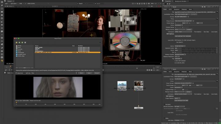The image size is (221, 124).
Task: Open the Merge nodes menu icon
Action: coord(2,25)
